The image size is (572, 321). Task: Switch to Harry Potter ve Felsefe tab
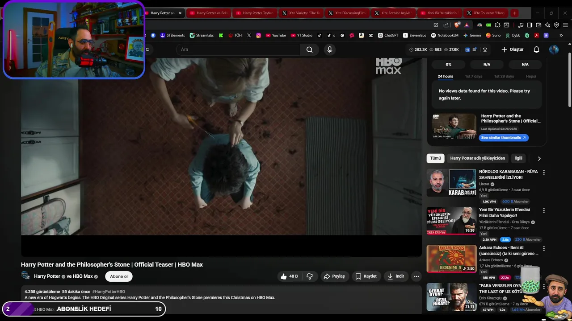coord(208,13)
